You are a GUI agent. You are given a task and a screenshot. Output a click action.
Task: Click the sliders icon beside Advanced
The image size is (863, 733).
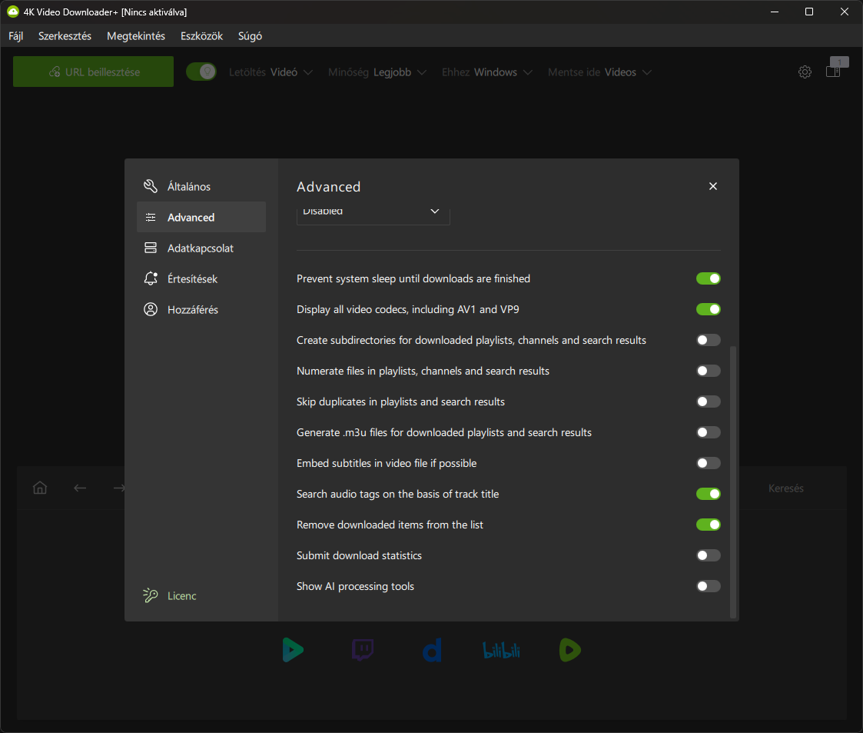point(151,217)
